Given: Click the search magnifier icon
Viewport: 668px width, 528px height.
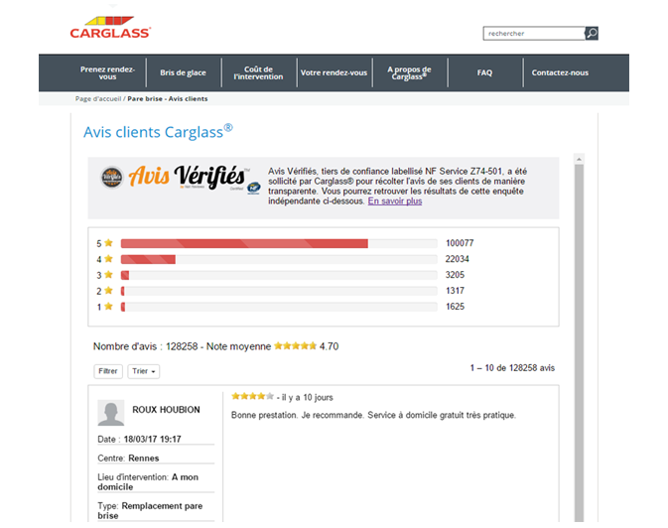Looking at the screenshot, I should [x=592, y=33].
